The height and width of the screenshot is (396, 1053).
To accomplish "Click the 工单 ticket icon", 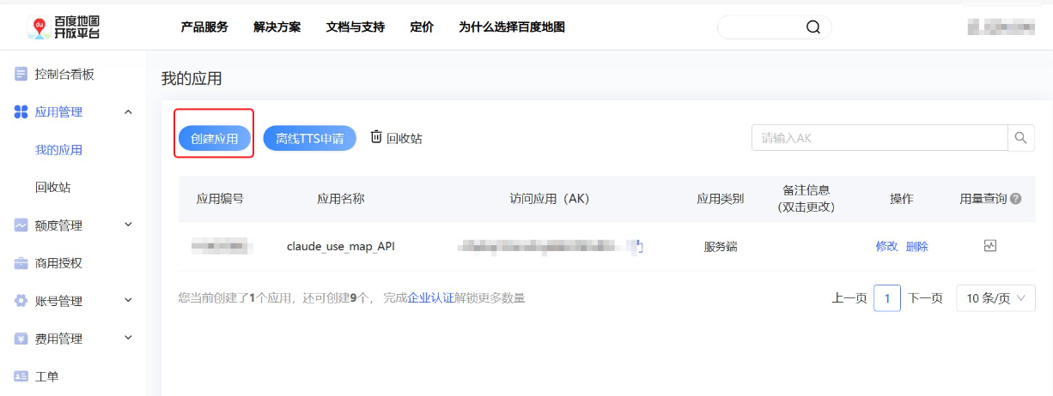I will 21,376.
